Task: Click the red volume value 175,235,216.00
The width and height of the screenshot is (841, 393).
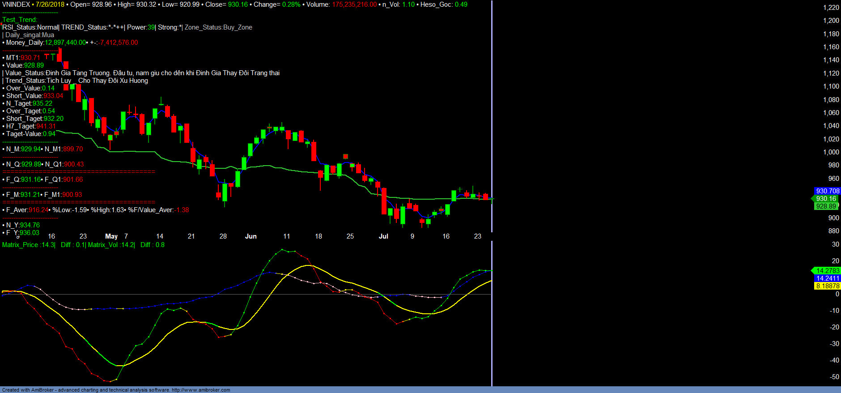Action: point(354,4)
